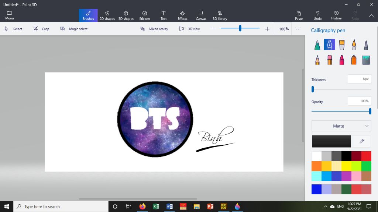
Task: Click the zoom slider handle
Action: pos(240,28)
